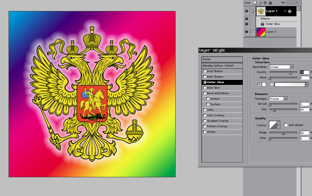Click the Noise slider handle
312x196 pixels.
270,78
